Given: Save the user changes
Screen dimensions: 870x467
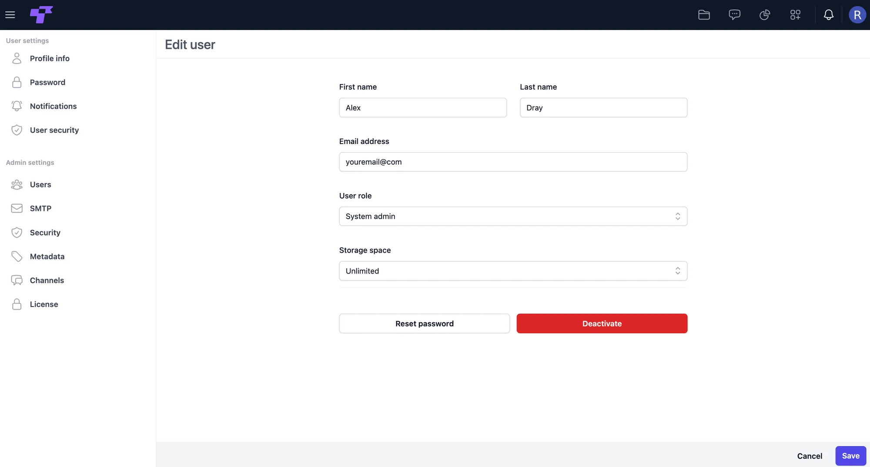Looking at the screenshot, I should coord(850,456).
